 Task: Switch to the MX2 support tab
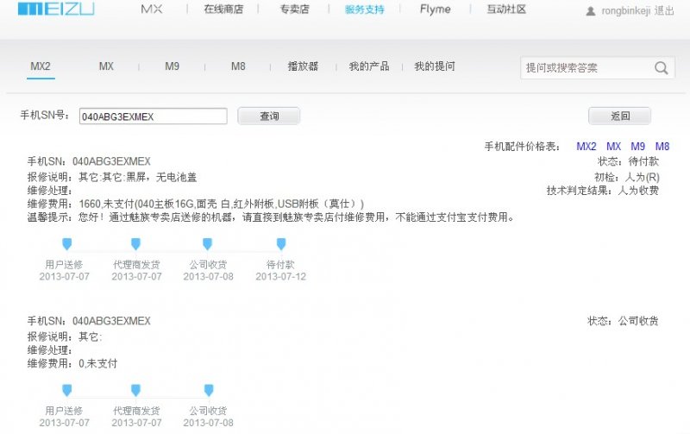41,66
